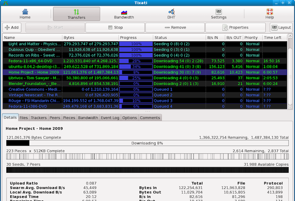The height and width of the screenshot is (201, 295).
Task: Open Help with the lifebuoy icon
Action: [x=270, y=14]
